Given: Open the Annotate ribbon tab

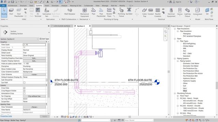Looking at the screenshot, I should [x=55, y=5].
